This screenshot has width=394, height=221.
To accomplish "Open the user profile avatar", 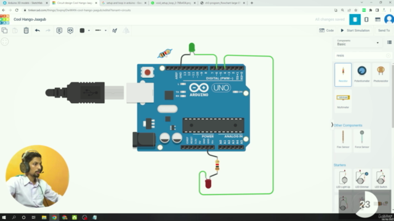I will (x=389, y=19).
